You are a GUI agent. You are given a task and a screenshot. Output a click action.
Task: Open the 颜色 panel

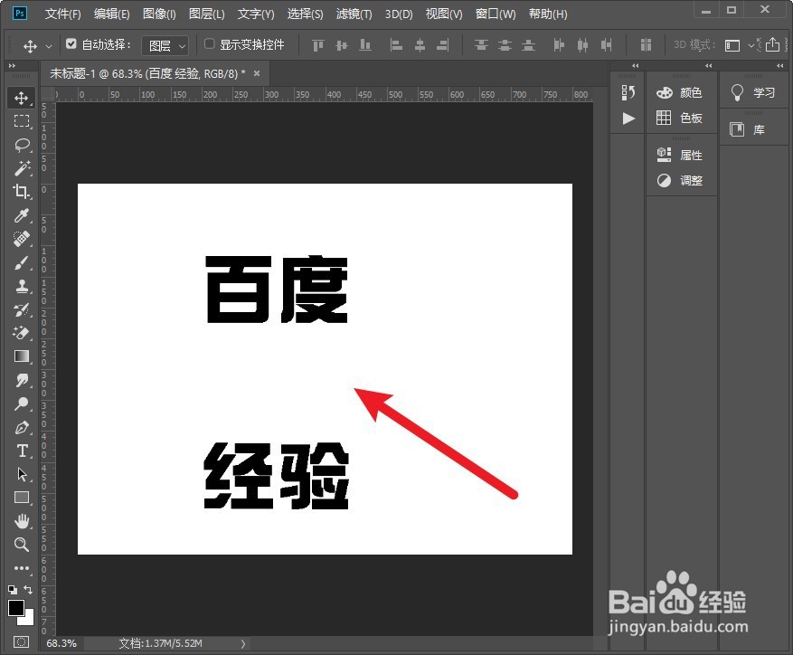click(679, 92)
